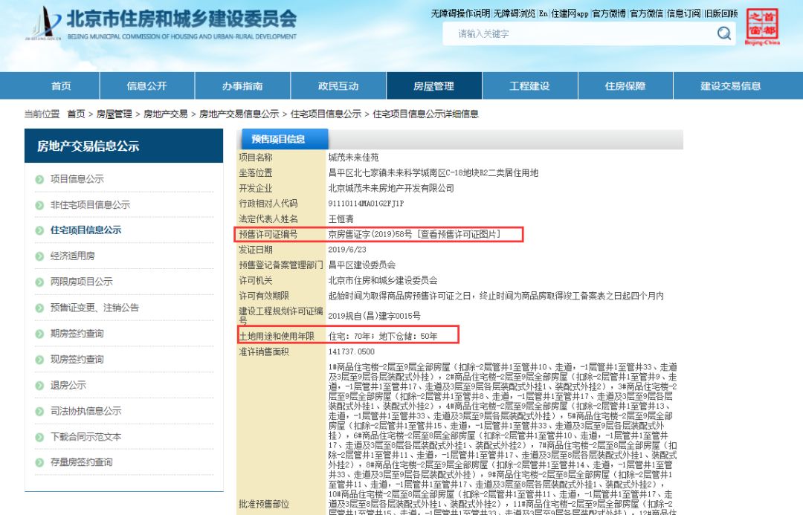The image size is (803, 515).
Task: Open the 信息公开 menu
Action: 147,85
